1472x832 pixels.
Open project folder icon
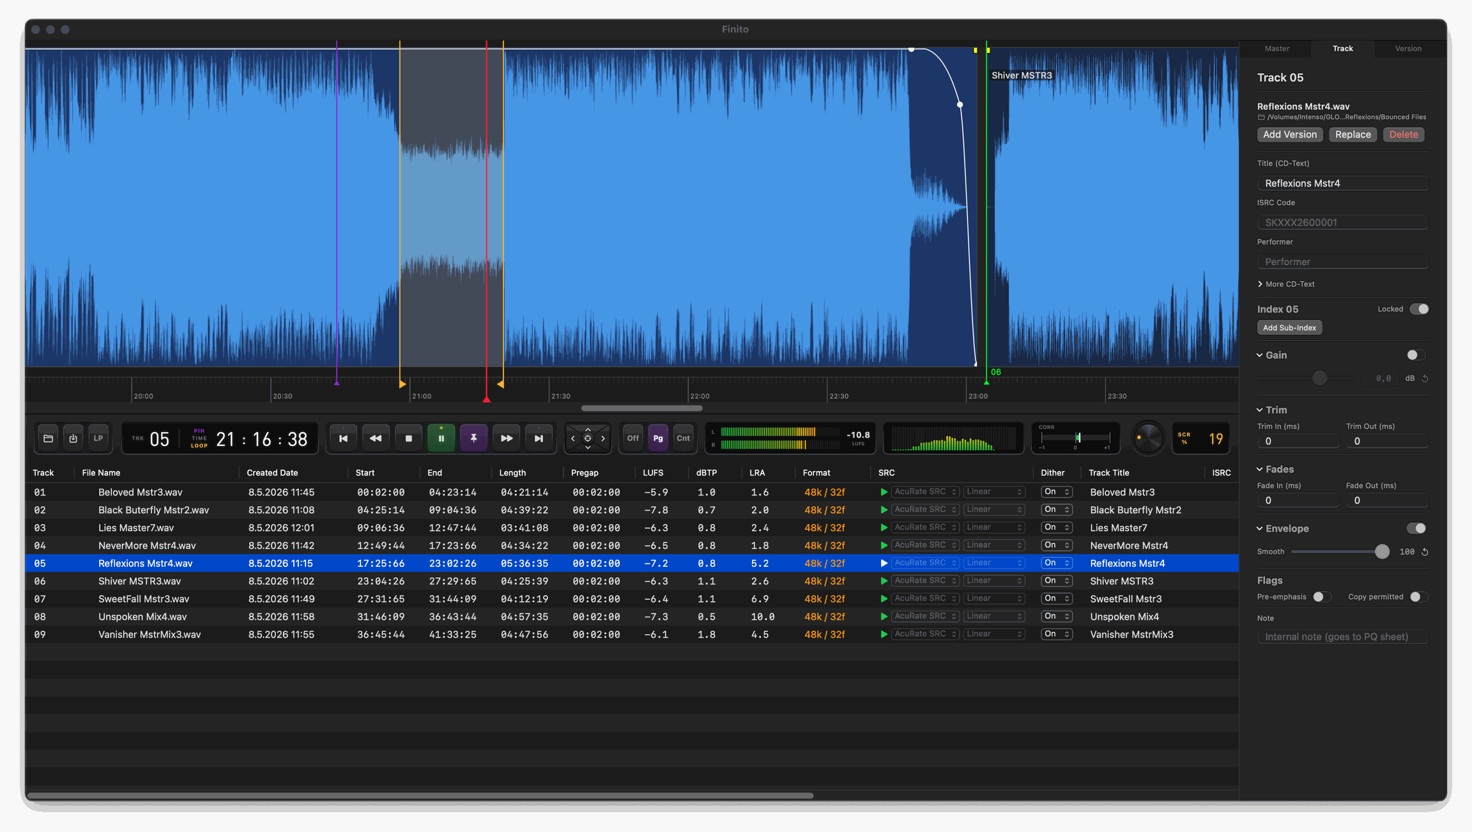[x=48, y=438]
